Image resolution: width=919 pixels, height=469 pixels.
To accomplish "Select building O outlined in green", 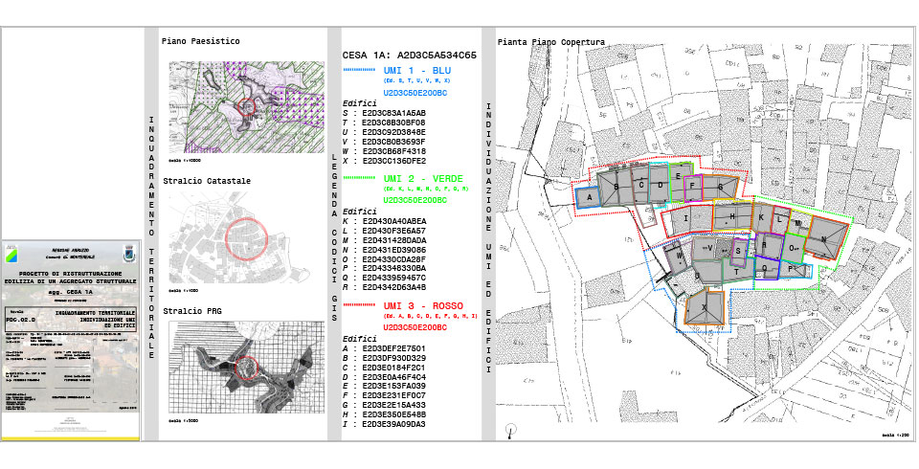I will pos(793,247).
